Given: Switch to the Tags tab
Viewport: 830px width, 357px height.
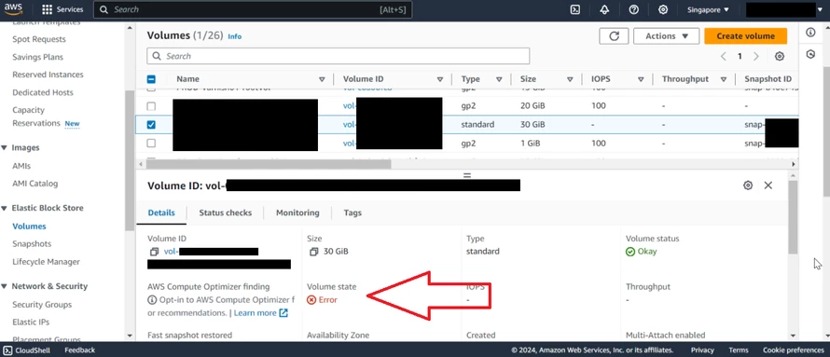Looking at the screenshot, I should click(x=353, y=213).
